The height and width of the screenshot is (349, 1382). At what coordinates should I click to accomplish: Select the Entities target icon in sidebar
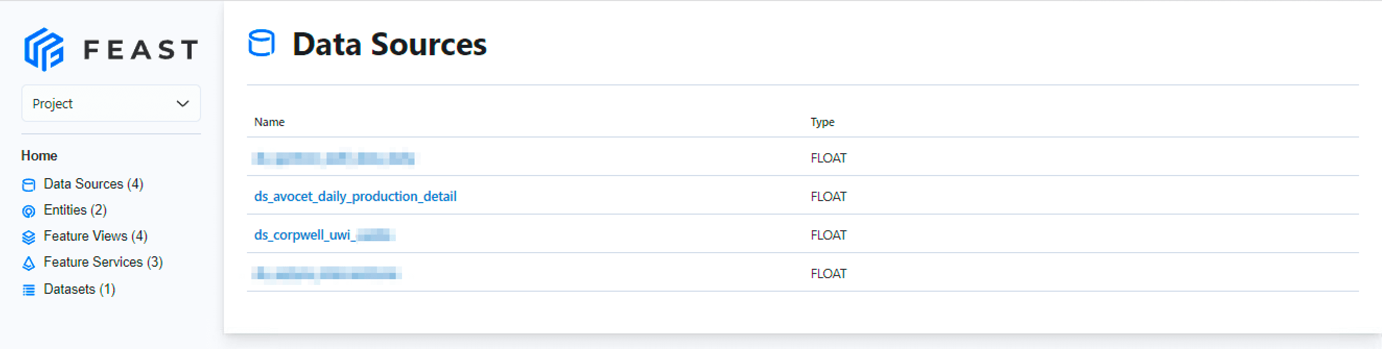coord(28,211)
